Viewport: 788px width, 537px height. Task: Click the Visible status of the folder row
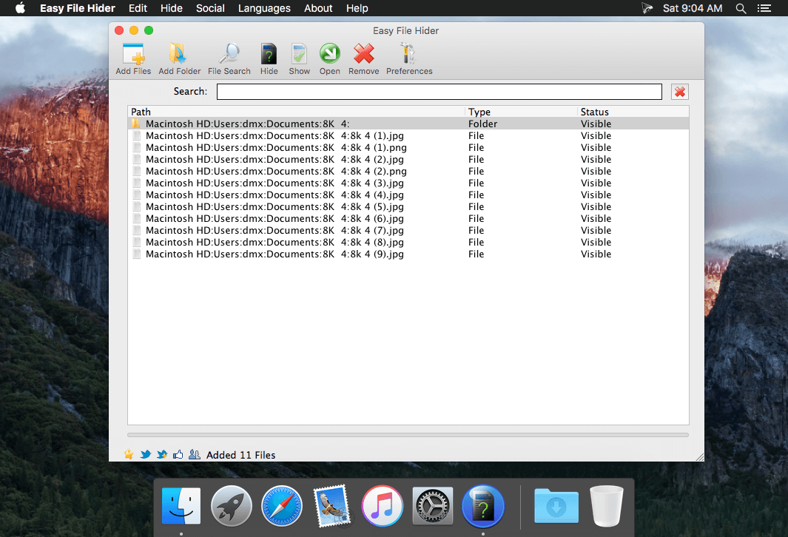(x=596, y=124)
